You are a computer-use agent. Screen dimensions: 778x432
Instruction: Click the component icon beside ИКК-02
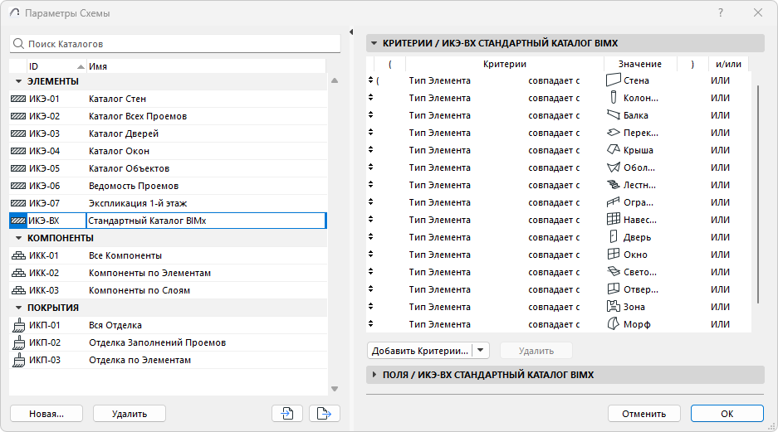[x=18, y=273]
